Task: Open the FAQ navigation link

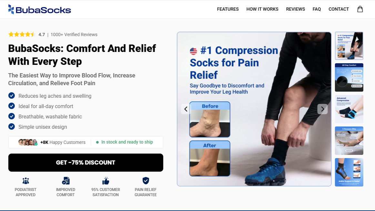Action: (317, 9)
